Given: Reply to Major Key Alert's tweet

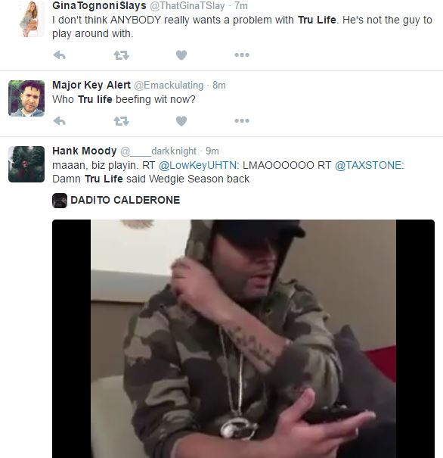Looking at the screenshot, I should 60,120.
